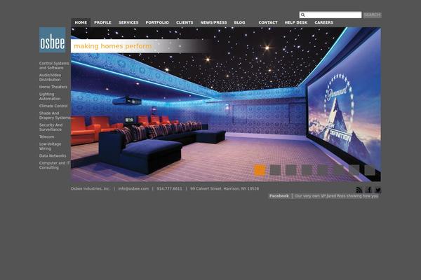Open Shade And Drapery Systems link
421x280 pixels.
[x=55, y=115]
